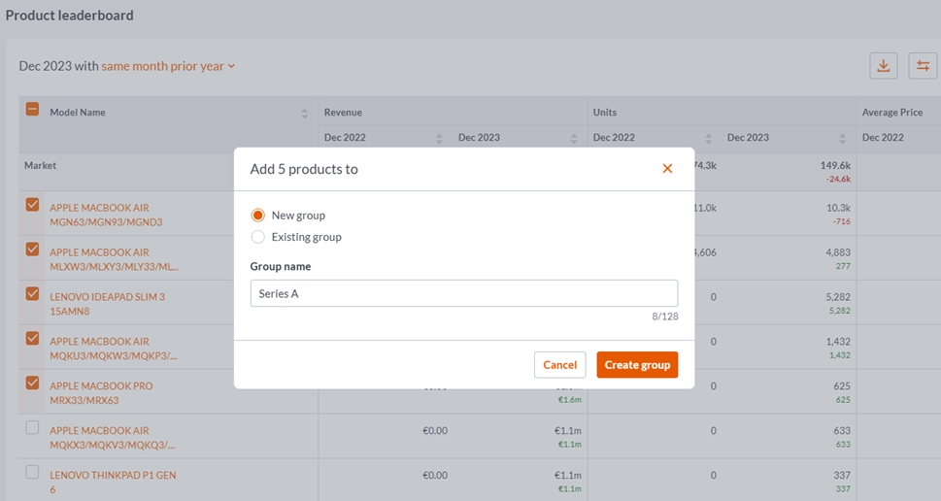Click Create group button

[637, 365]
